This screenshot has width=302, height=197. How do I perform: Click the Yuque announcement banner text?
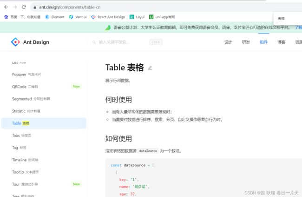click(x=202, y=27)
